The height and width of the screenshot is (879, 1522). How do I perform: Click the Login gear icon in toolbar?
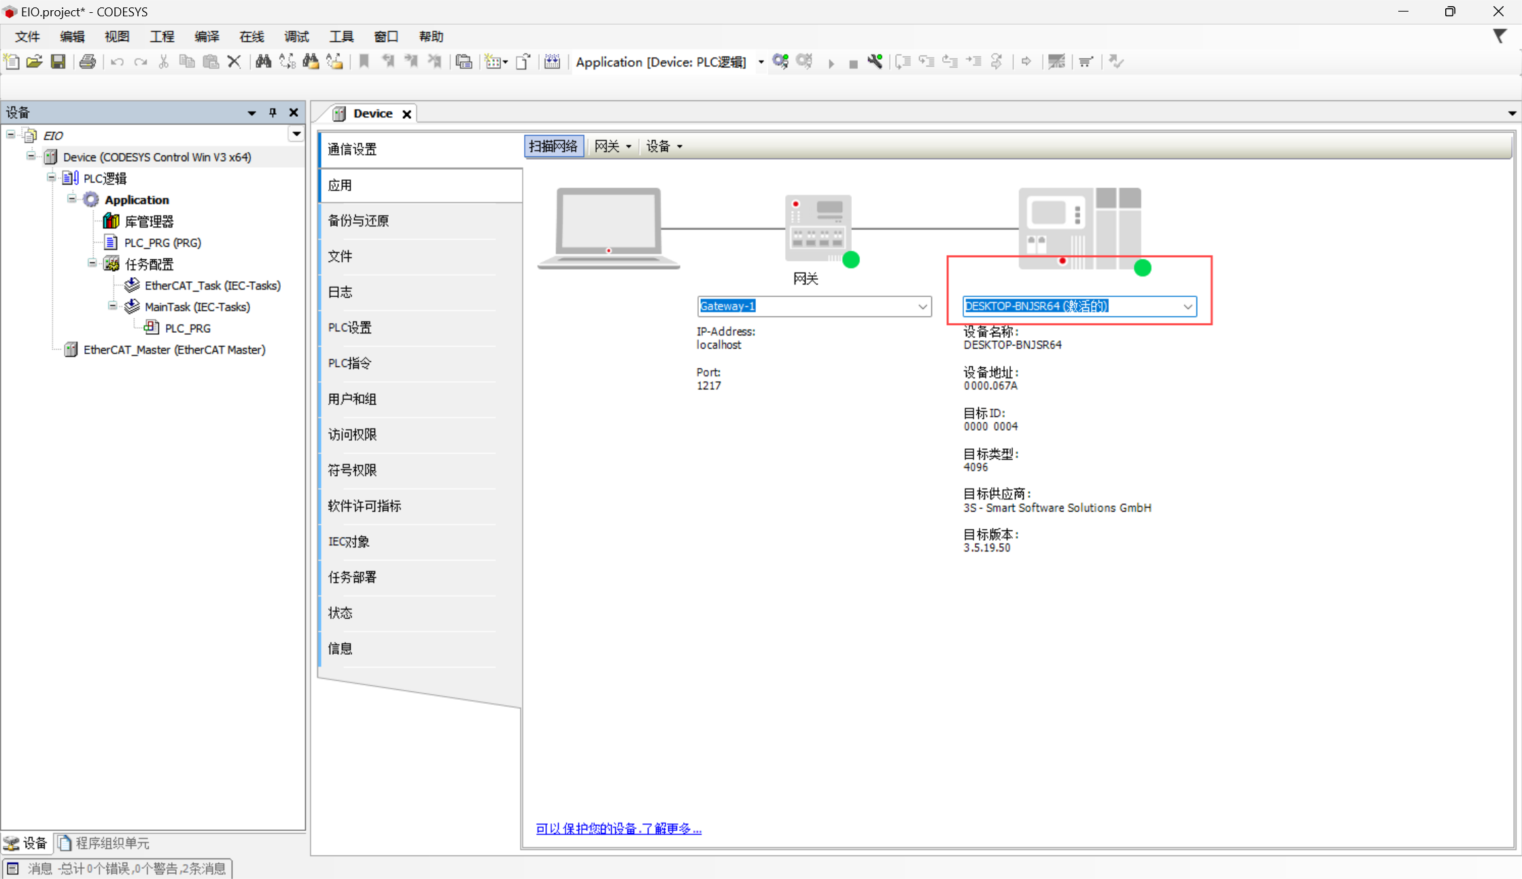(780, 62)
